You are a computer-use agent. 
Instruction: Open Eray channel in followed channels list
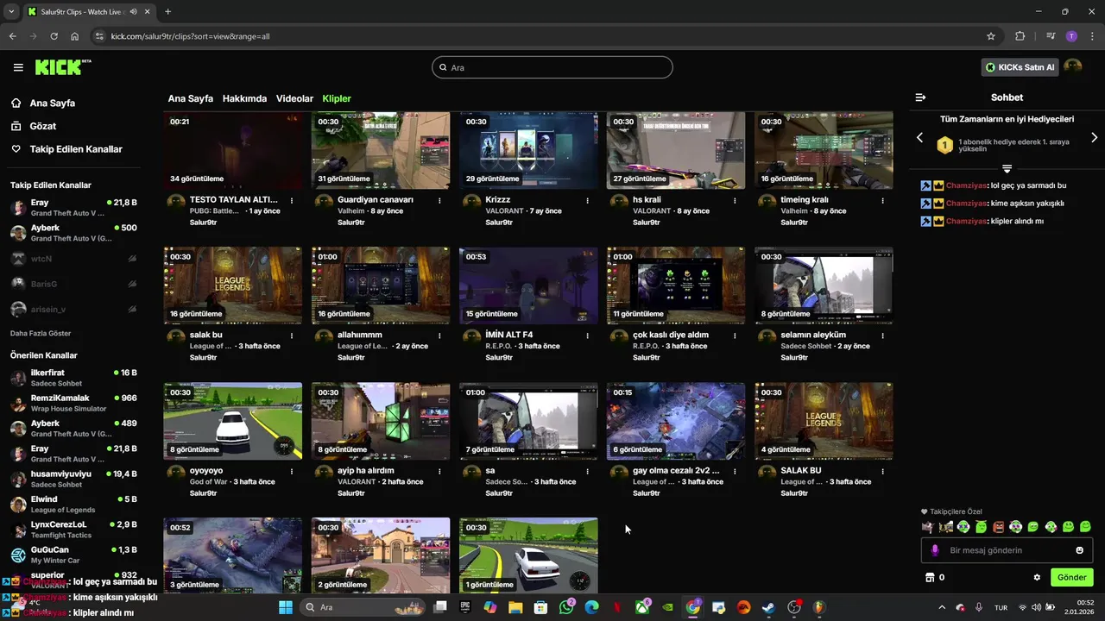(x=73, y=208)
